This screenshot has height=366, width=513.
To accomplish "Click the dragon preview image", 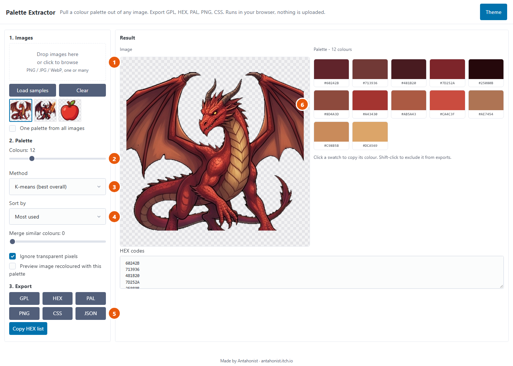I will pyautogui.click(x=215, y=152).
